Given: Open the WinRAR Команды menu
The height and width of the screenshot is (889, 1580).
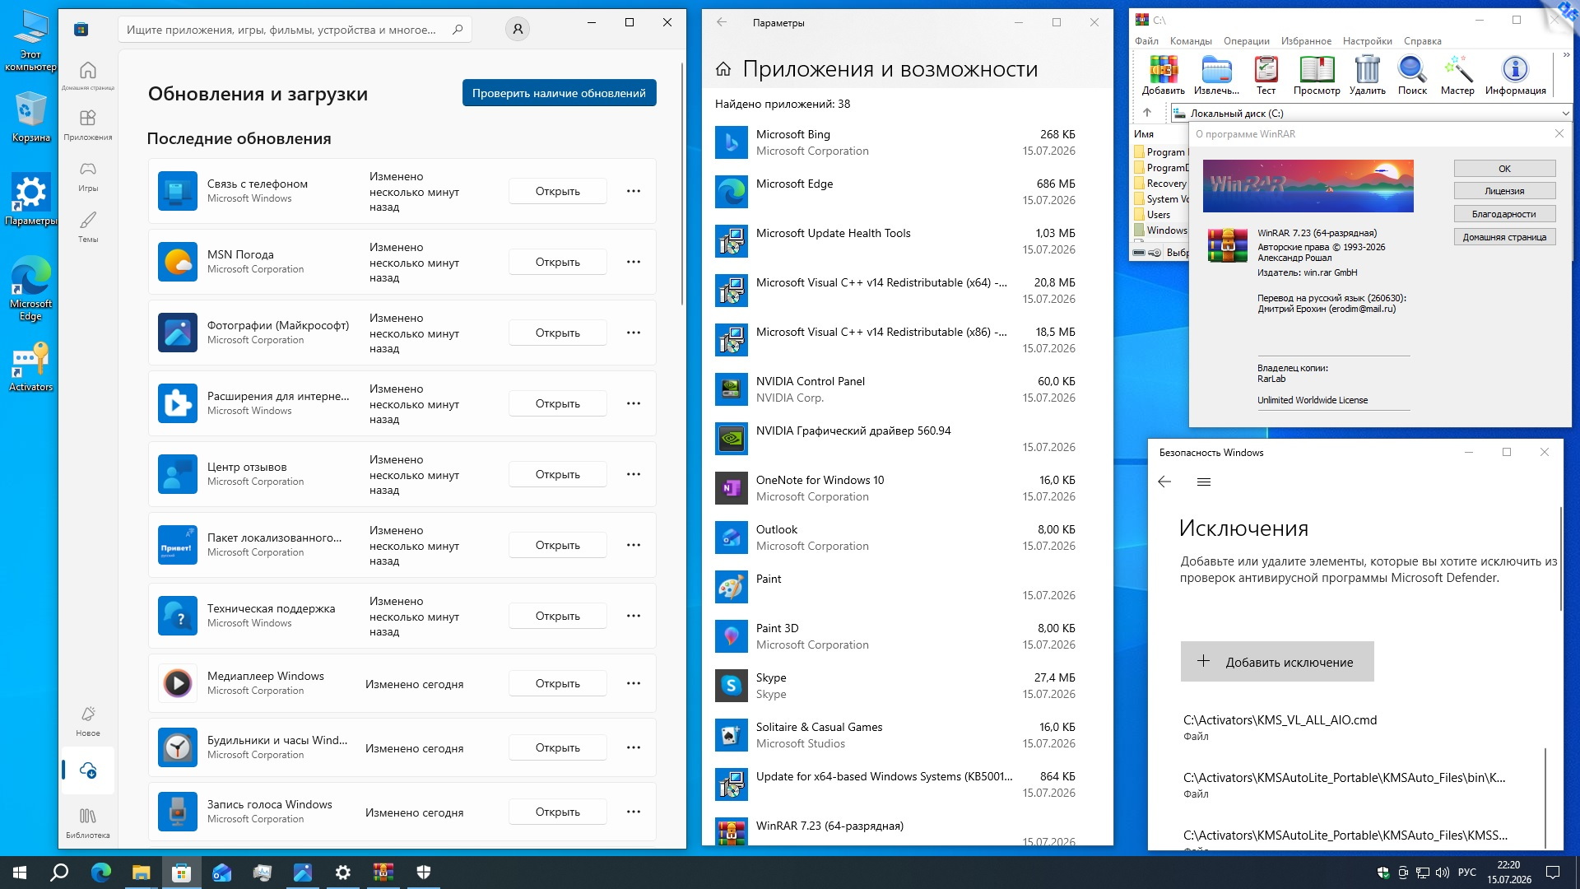Looking at the screenshot, I should click(x=1191, y=41).
